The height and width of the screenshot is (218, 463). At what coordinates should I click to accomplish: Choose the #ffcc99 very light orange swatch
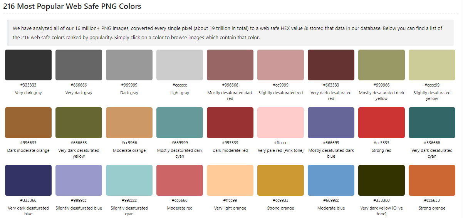[230, 180]
